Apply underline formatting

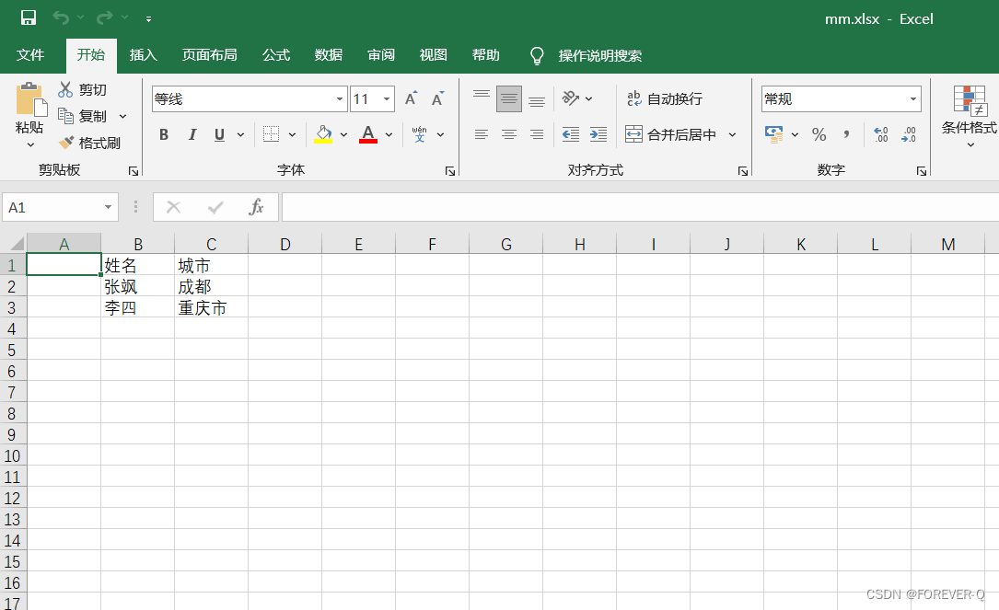click(x=218, y=134)
